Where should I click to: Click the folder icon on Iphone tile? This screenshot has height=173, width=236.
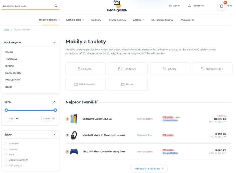point(164,69)
